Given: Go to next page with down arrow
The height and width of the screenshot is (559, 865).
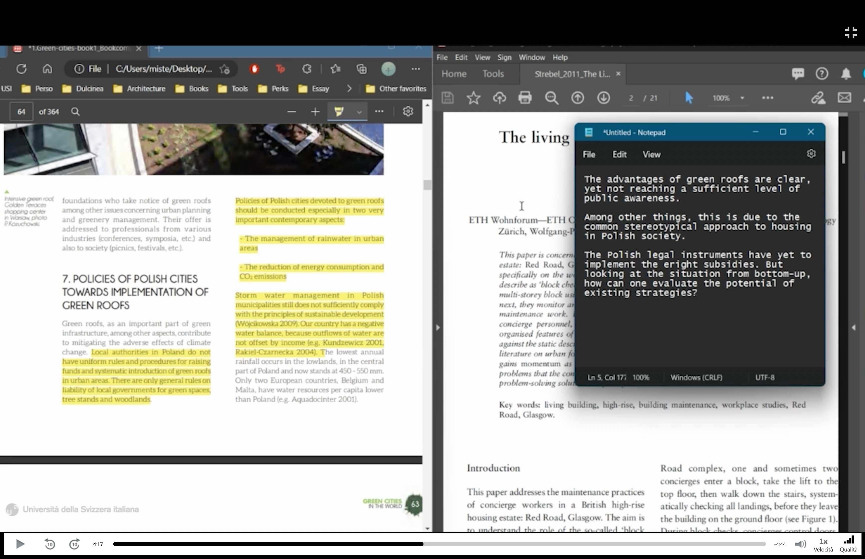Looking at the screenshot, I should coord(603,98).
